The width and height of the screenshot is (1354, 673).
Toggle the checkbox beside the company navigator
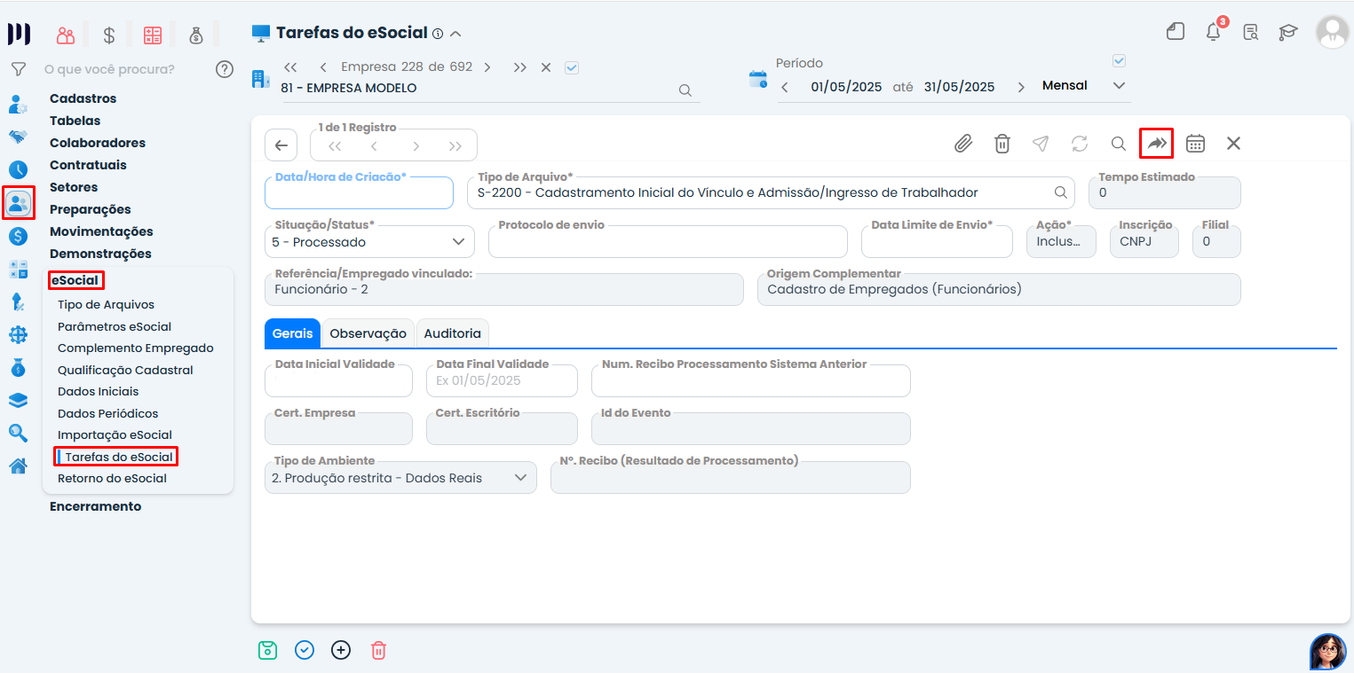pos(572,67)
